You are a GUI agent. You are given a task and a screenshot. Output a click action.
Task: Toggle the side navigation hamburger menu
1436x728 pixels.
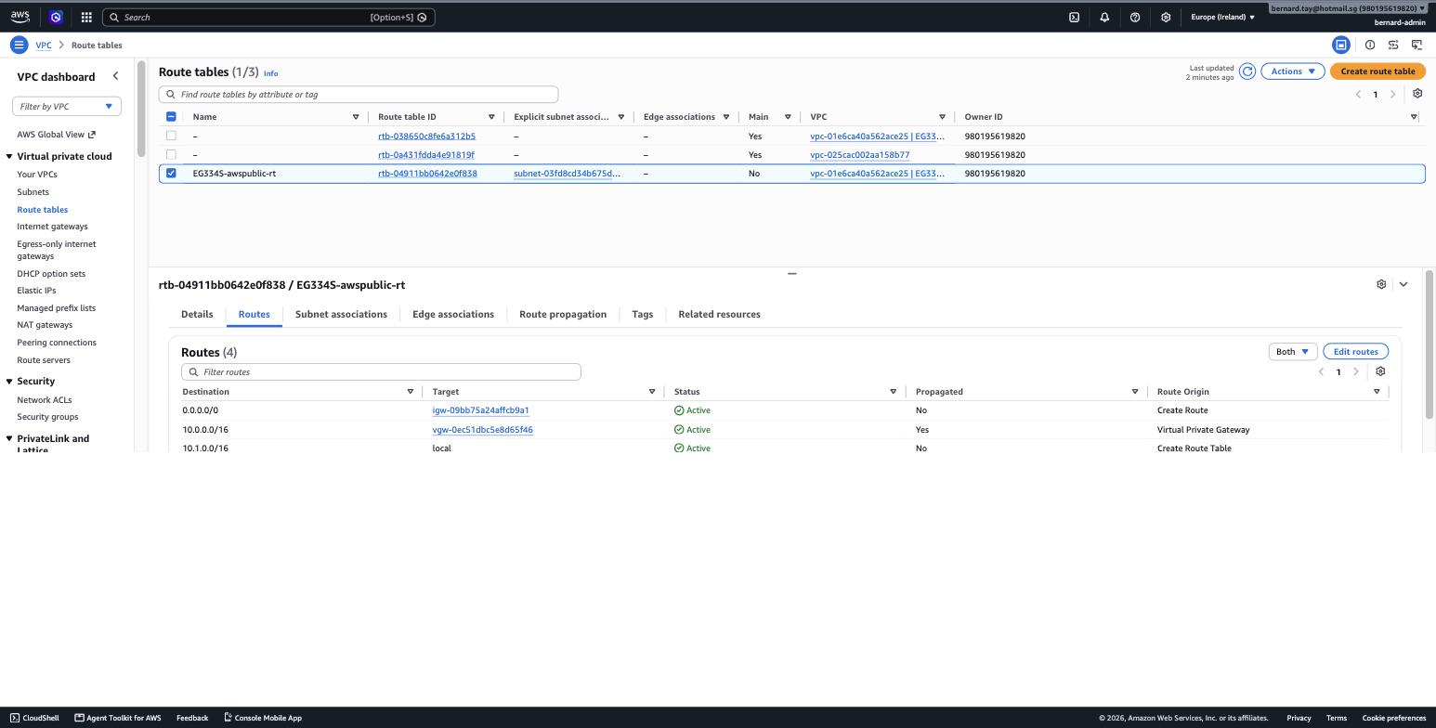click(19, 45)
